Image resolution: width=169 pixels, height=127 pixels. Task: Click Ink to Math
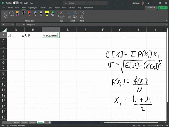75,15
